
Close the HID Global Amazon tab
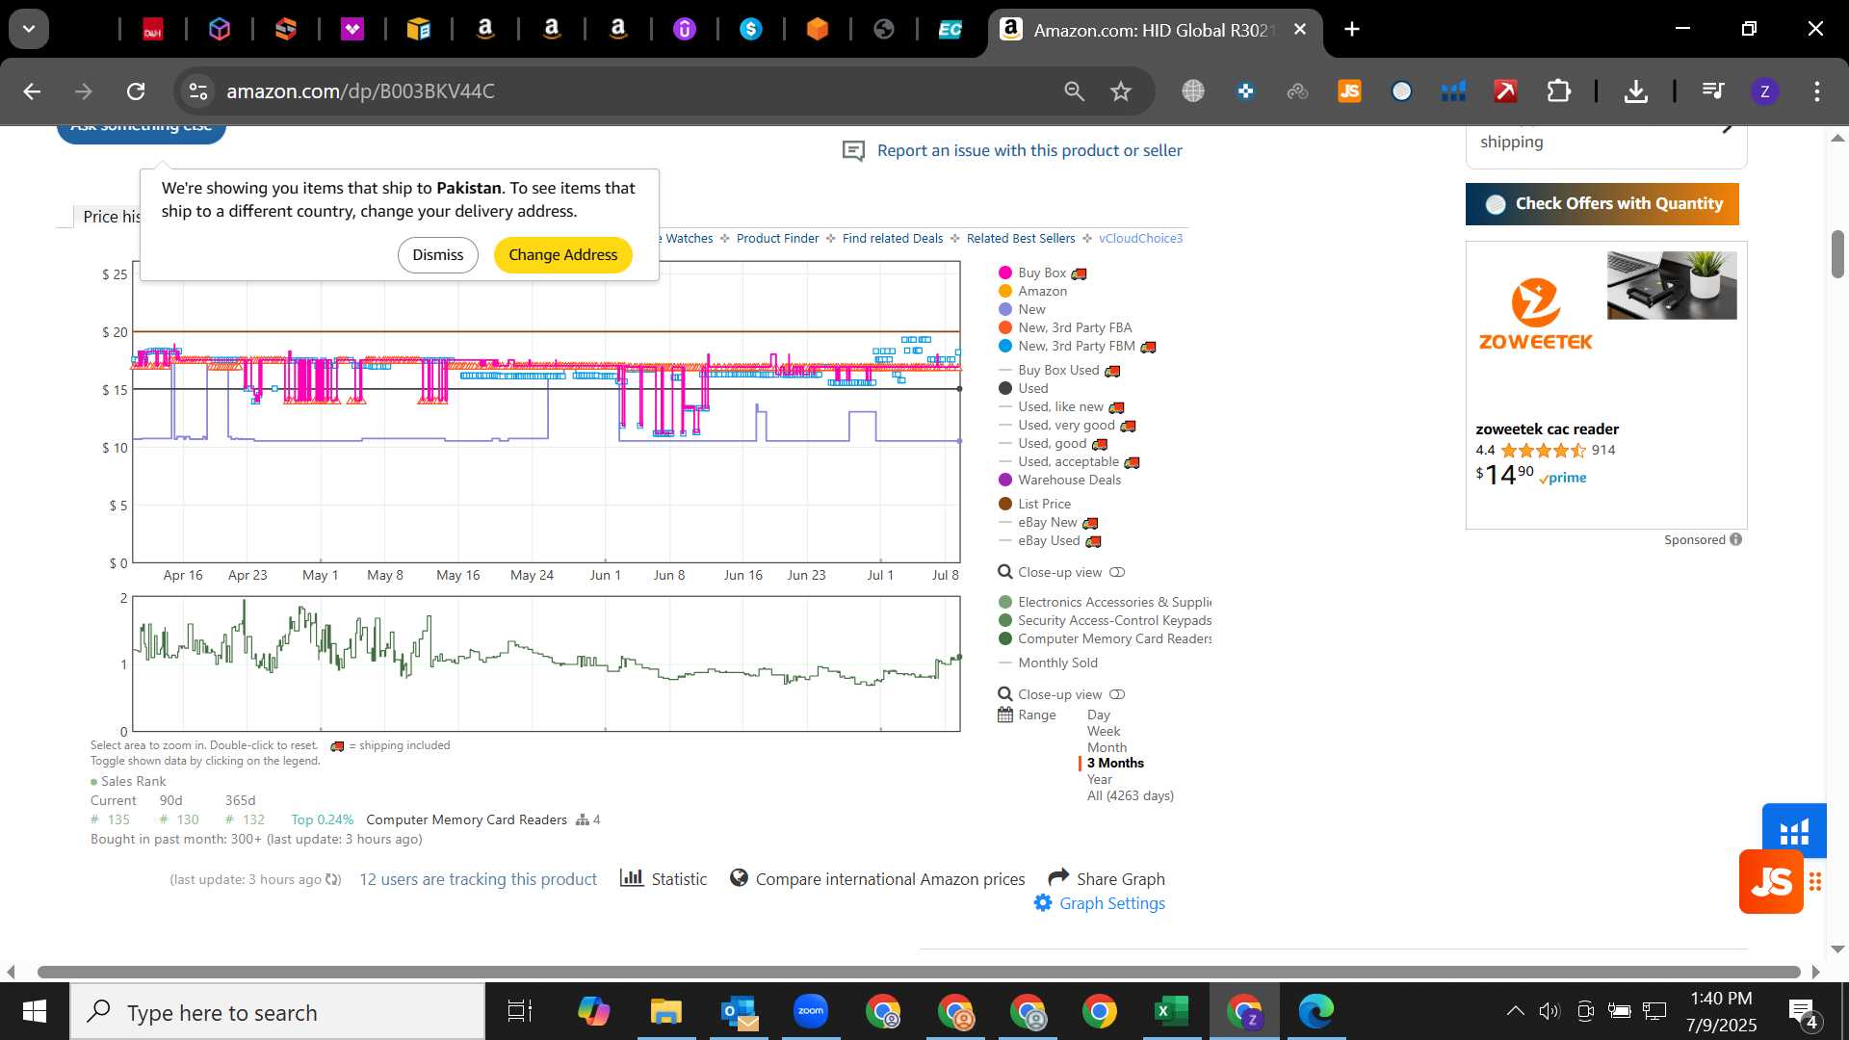(1300, 30)
